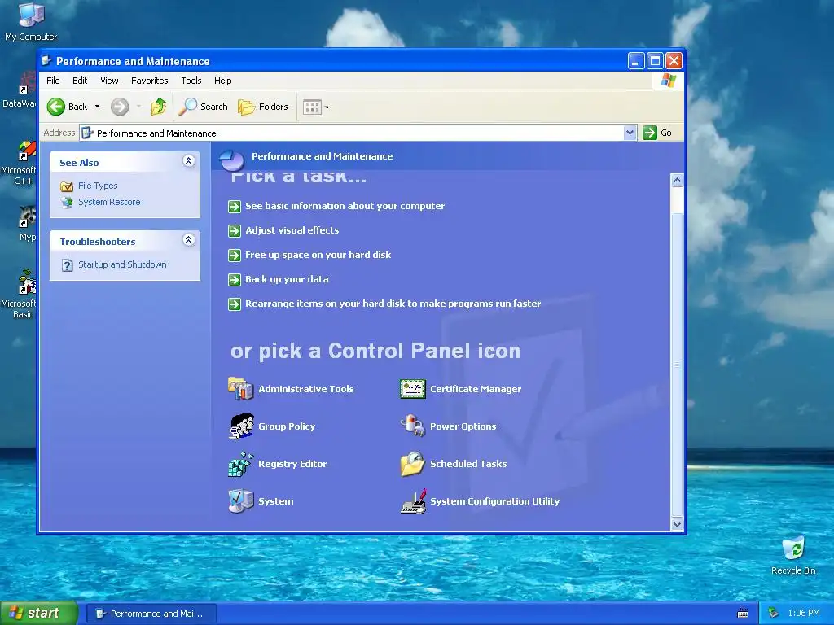834x625 pixels.
Task: Open the Favorites menu
Action: (x=150, y=81)
